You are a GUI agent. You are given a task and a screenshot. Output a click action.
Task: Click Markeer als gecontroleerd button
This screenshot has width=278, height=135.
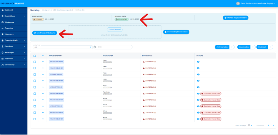pyautogui.click(x=235, y=18)
